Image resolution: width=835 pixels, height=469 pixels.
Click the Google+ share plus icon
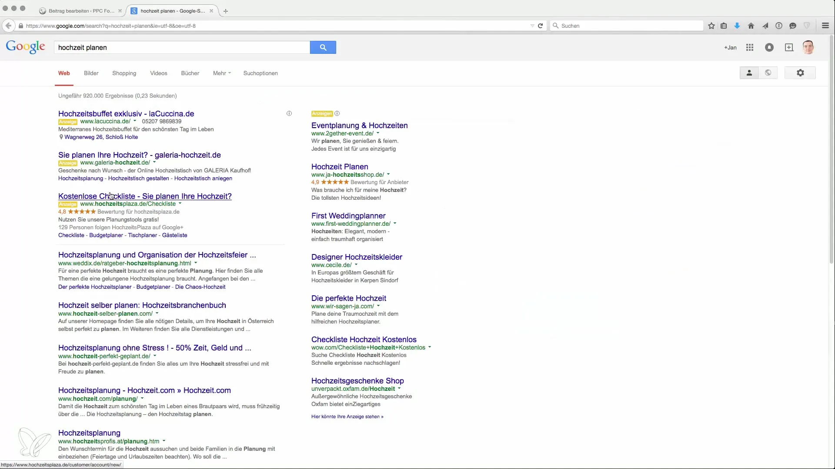pos(789,47)
